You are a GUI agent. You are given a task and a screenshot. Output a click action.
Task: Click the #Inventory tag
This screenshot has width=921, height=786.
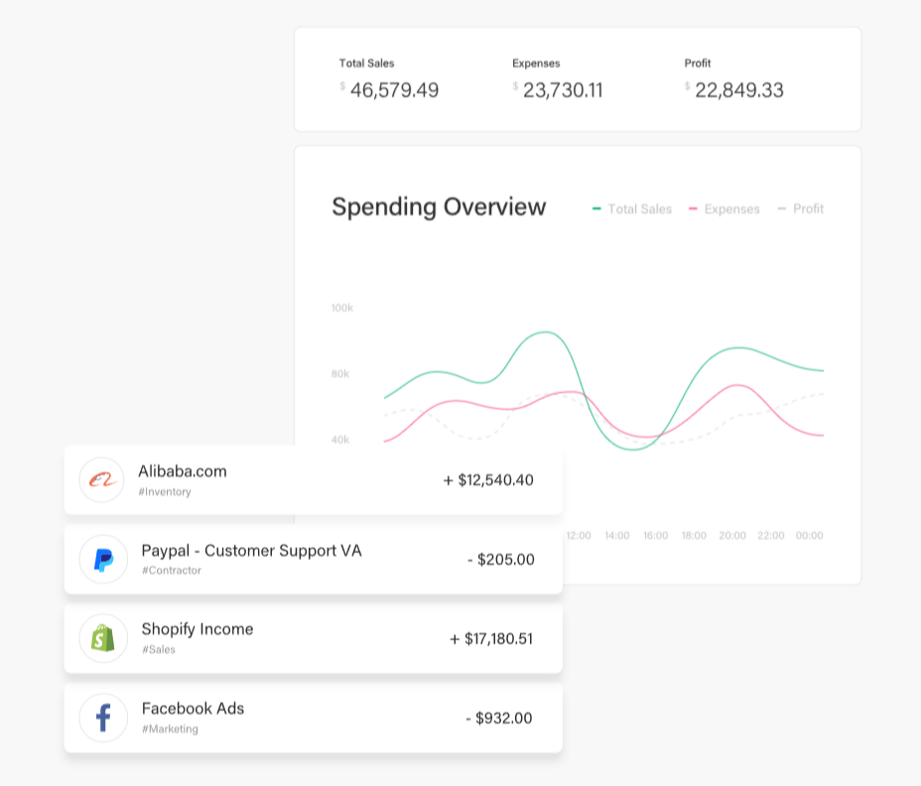tap(165, 491)
